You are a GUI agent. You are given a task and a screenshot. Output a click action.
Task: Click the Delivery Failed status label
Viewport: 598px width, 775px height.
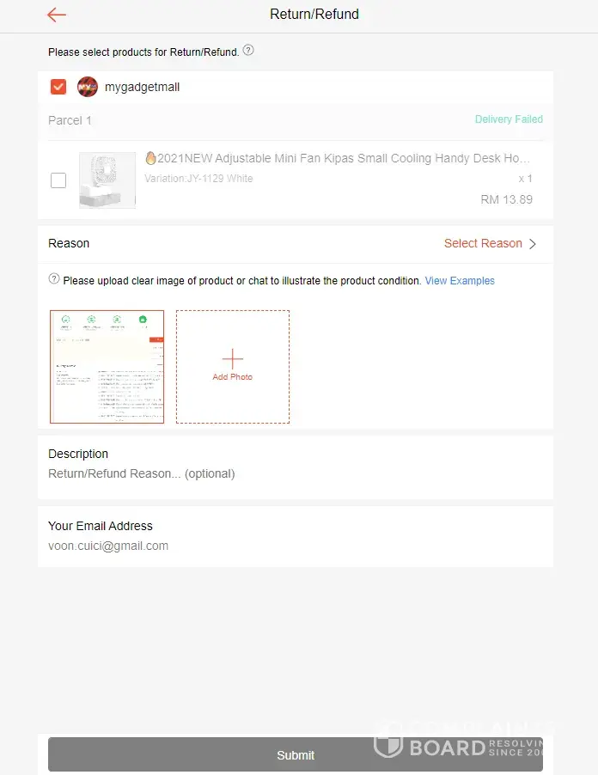pos(509,119)
